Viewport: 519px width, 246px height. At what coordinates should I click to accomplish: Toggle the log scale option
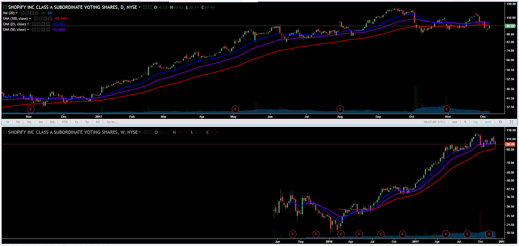click(x=476, y=122)
